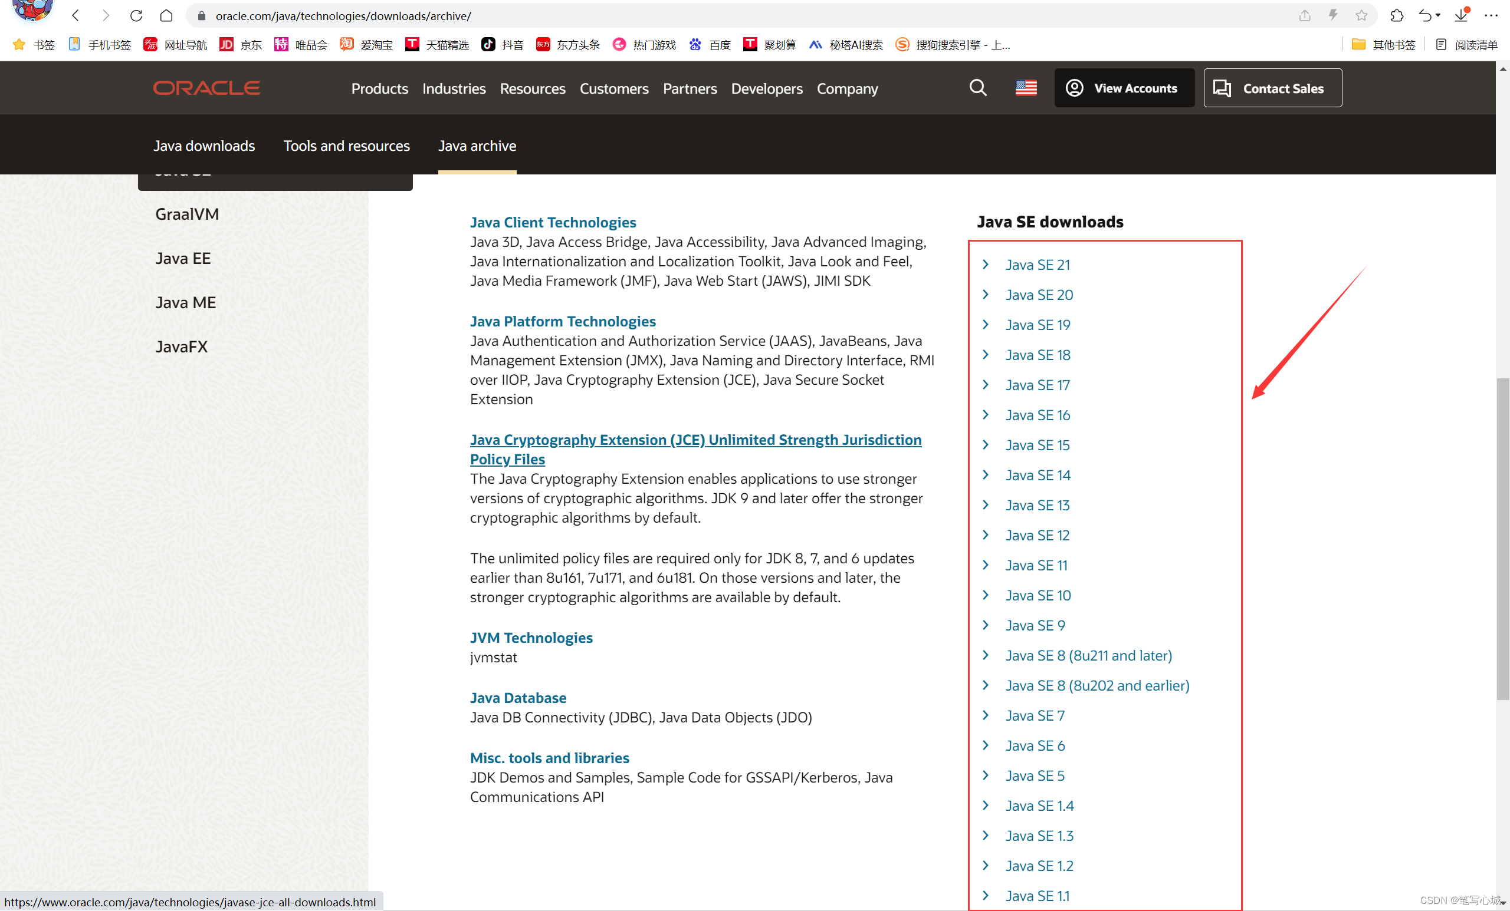Open the browser extensions puzzle icon
The height and width of the screenshot is (911, 1510).
[x=1397, y=15]
